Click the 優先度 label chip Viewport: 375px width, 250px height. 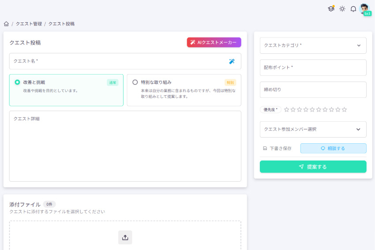pyautogui.click(x=270, y=110)
